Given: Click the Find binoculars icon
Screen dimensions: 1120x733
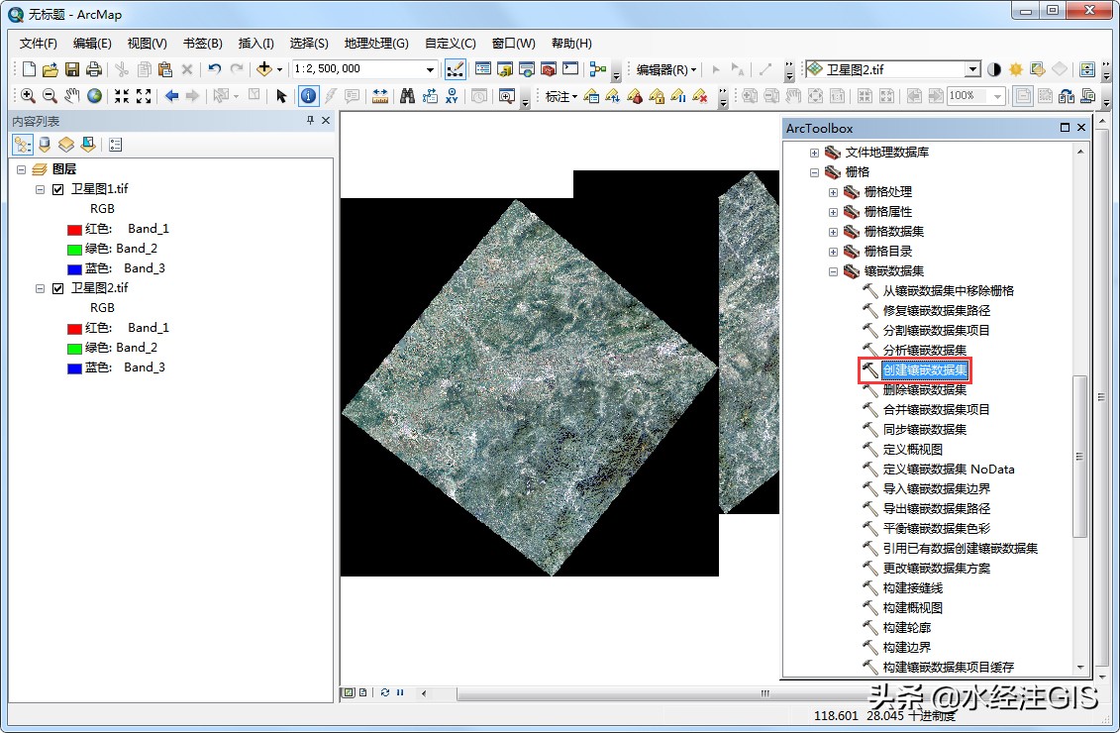Looking at the screenshot, I should 409,95.
